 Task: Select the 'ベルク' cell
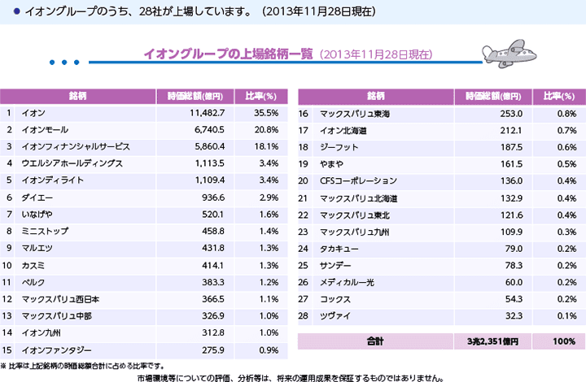pos(33,282)
